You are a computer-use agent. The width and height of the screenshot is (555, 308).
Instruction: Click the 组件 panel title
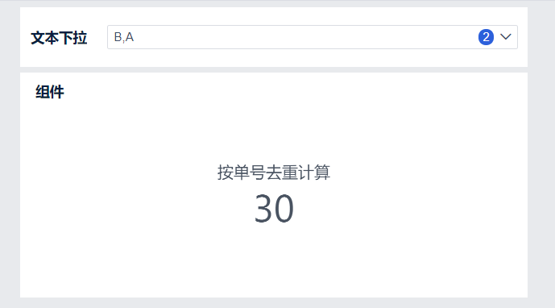[50, 92]
